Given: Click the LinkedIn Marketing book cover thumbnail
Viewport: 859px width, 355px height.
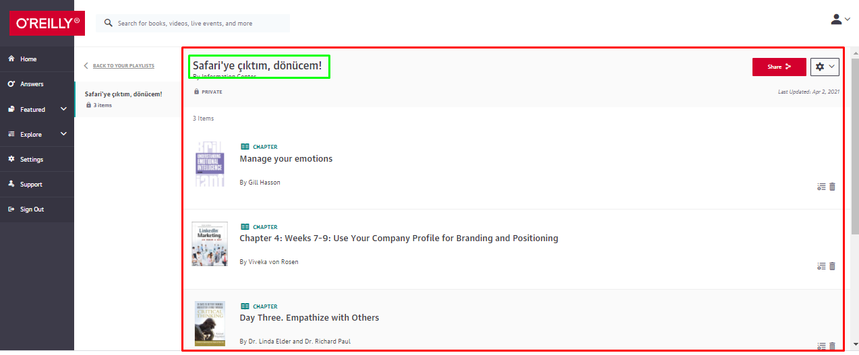Looking at the screenshot, I should click(209, 244).
